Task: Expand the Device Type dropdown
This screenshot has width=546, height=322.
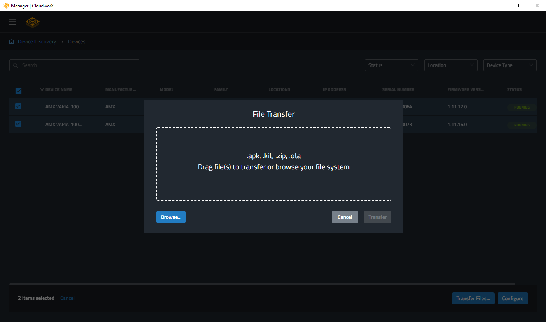Action: (x=510, y=65)
